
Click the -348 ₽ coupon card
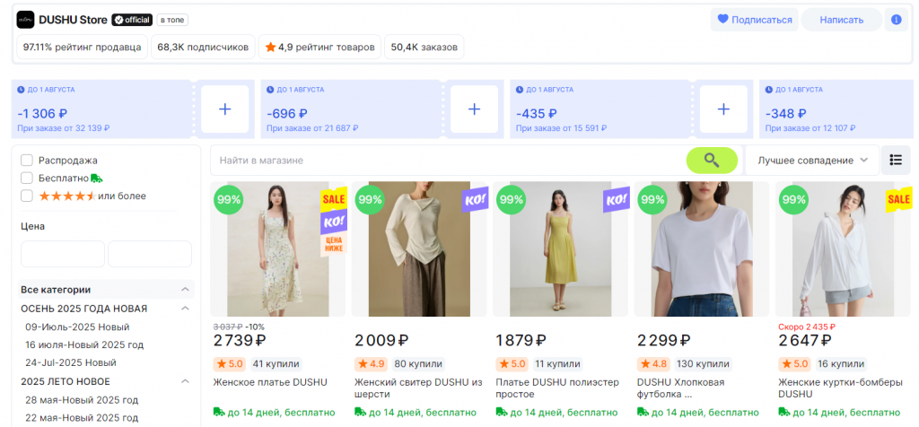pyautogui.click(x=836, y=109)
